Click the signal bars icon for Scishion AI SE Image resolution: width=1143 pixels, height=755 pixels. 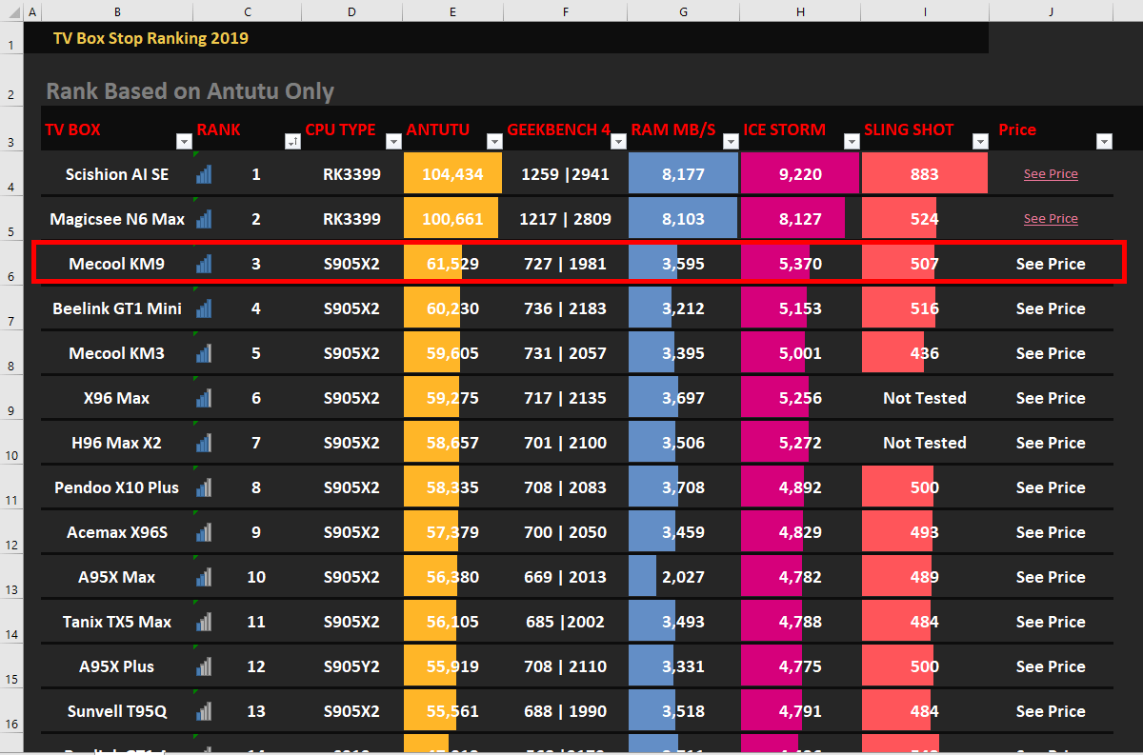point(204,174)
